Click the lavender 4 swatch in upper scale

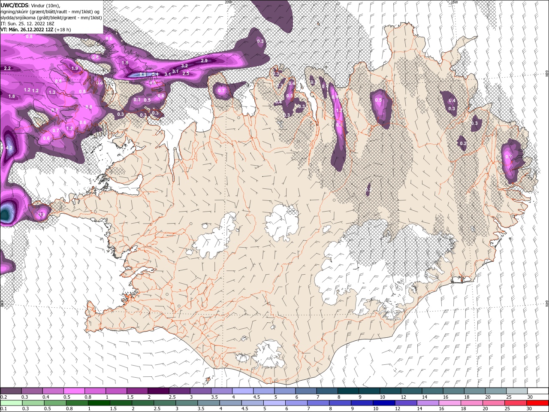[x=243, y=391]
